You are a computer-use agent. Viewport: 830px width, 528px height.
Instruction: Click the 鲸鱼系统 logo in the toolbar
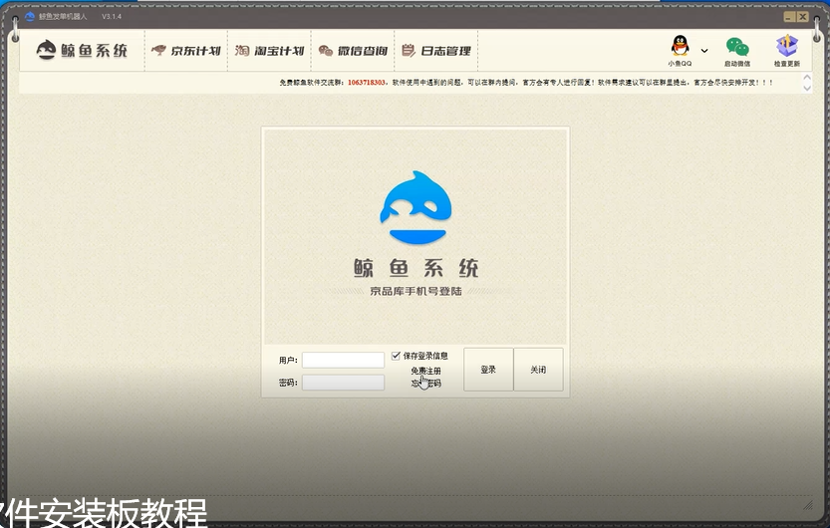click(x=83, y=51)
